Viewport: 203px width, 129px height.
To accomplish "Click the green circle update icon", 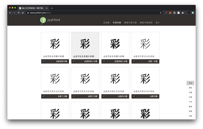I will (x=193, y=13).
